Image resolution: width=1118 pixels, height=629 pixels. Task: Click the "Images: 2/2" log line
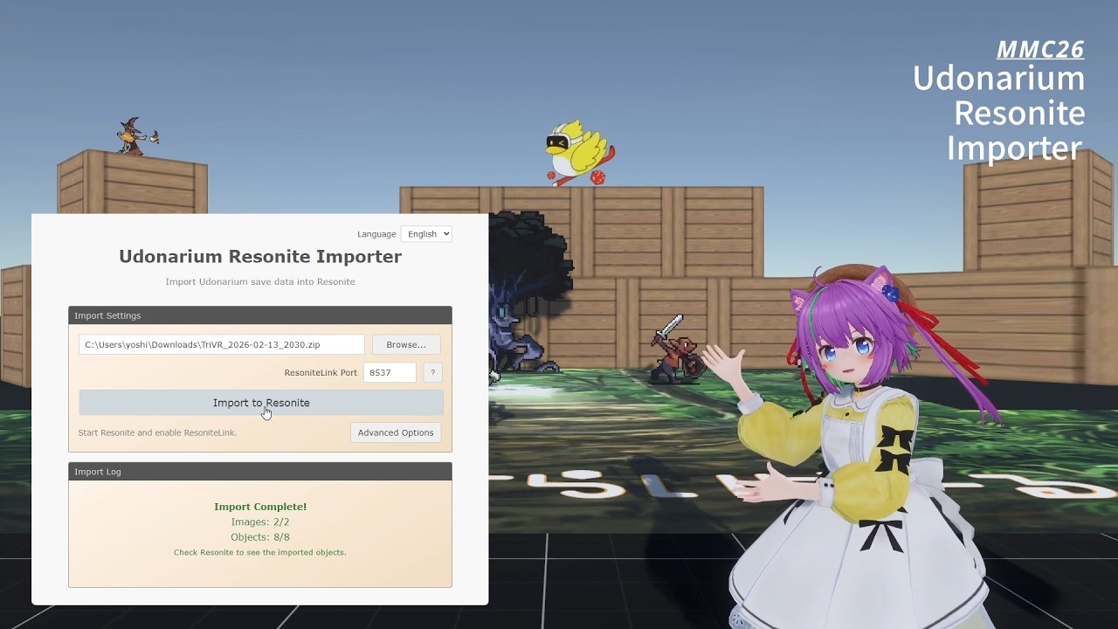260,522
